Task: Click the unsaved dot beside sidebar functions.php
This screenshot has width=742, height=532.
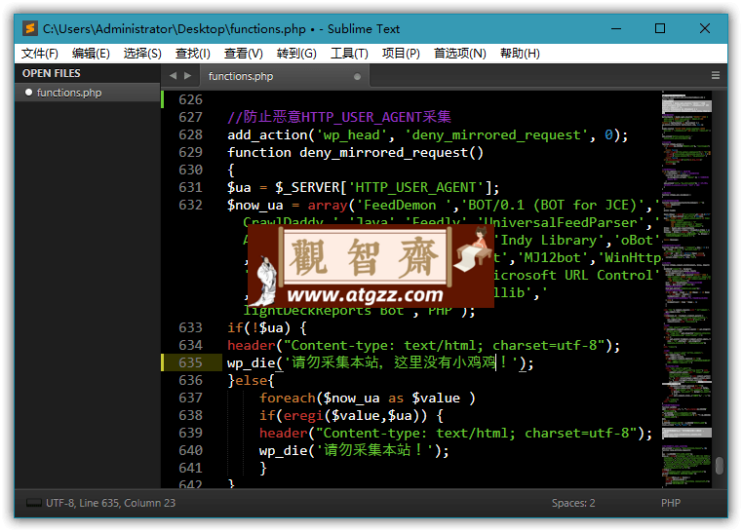Action: 28,93
